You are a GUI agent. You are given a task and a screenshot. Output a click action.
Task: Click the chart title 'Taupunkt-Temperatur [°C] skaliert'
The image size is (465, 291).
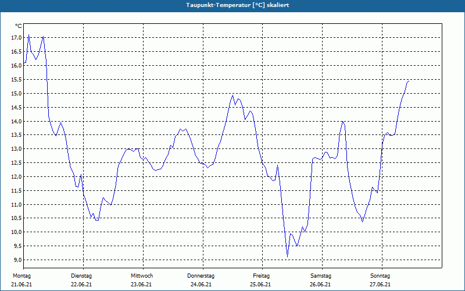tap(238, 5)
